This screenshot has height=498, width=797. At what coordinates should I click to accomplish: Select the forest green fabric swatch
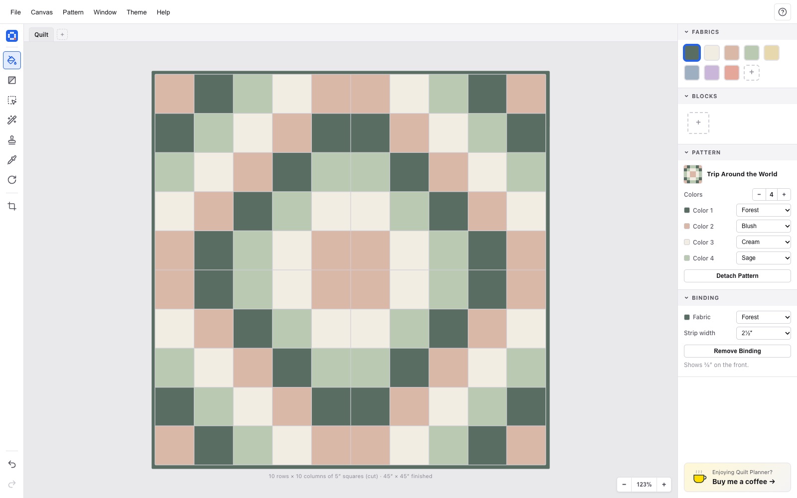pyautogui.click(x=692, y=53)
